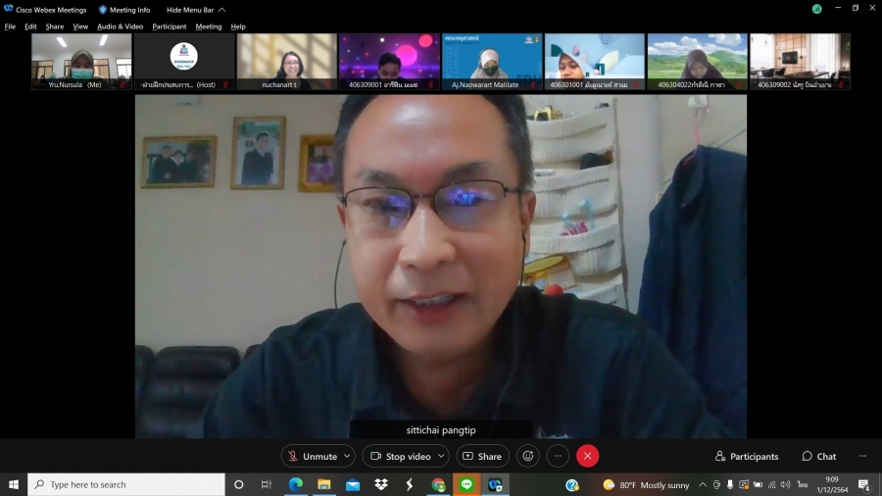Open the reactions emoji icon
Viewport: 882px width, 496px height.
(x=528, y=456)
